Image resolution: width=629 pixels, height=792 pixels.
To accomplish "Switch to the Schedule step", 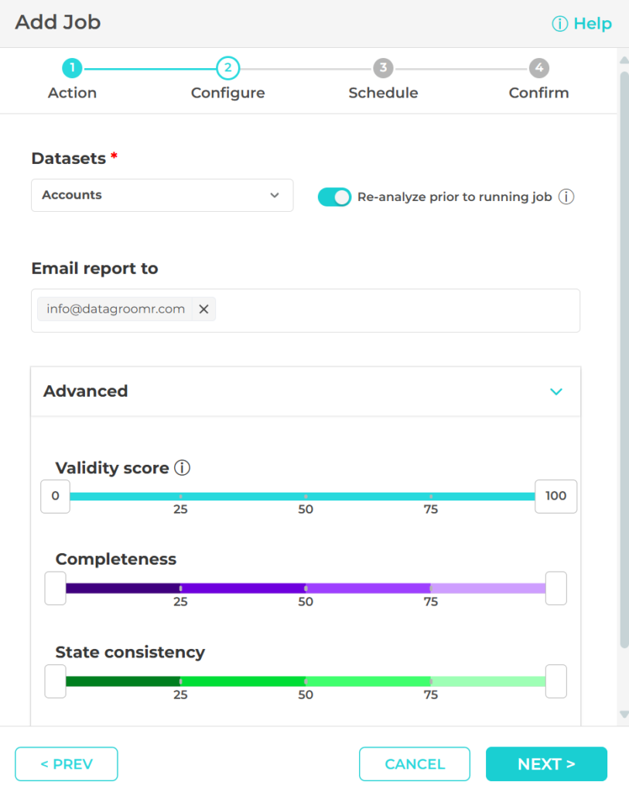I will (383, 92).
